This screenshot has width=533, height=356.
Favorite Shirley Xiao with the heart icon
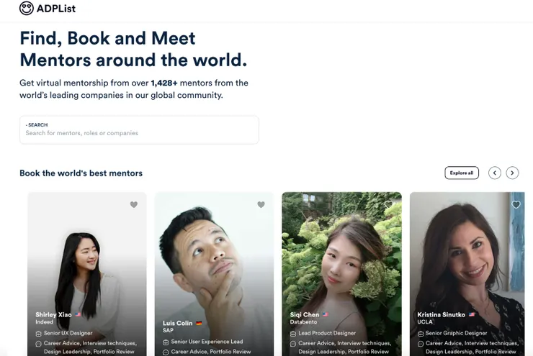pos(133,205)
